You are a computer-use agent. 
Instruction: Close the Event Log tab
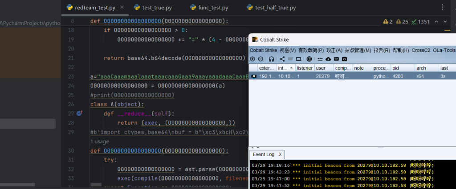(280, 154)
